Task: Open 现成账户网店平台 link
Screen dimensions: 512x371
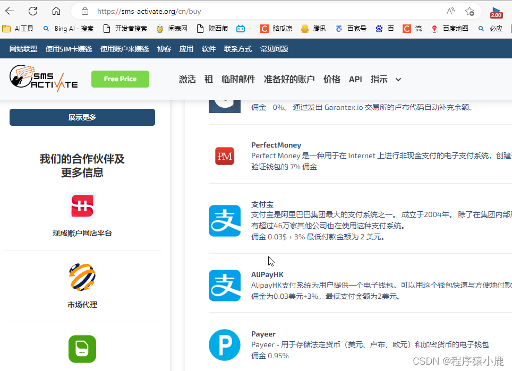Action: pyautogui.click(x=82, y=234)
